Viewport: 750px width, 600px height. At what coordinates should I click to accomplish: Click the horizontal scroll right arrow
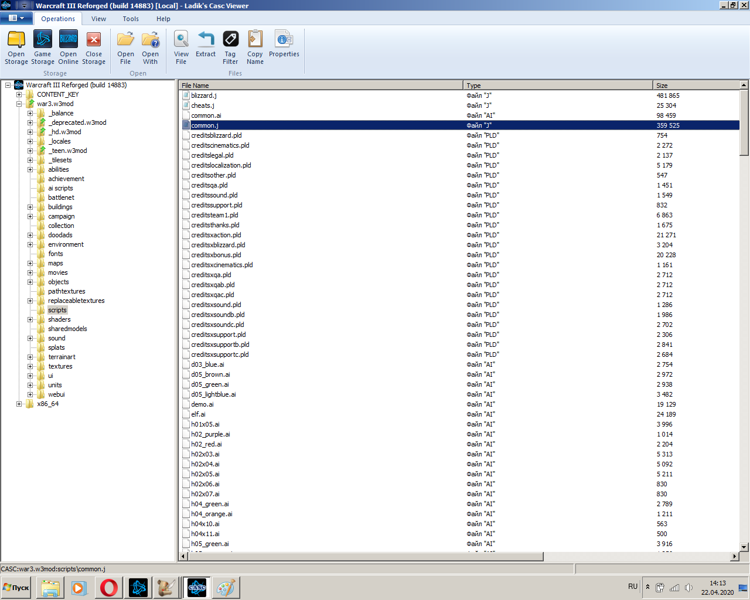735,556
